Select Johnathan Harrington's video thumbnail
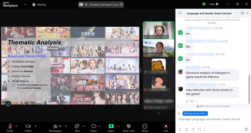Screen dimensions: 251x133 pos(159,30)
